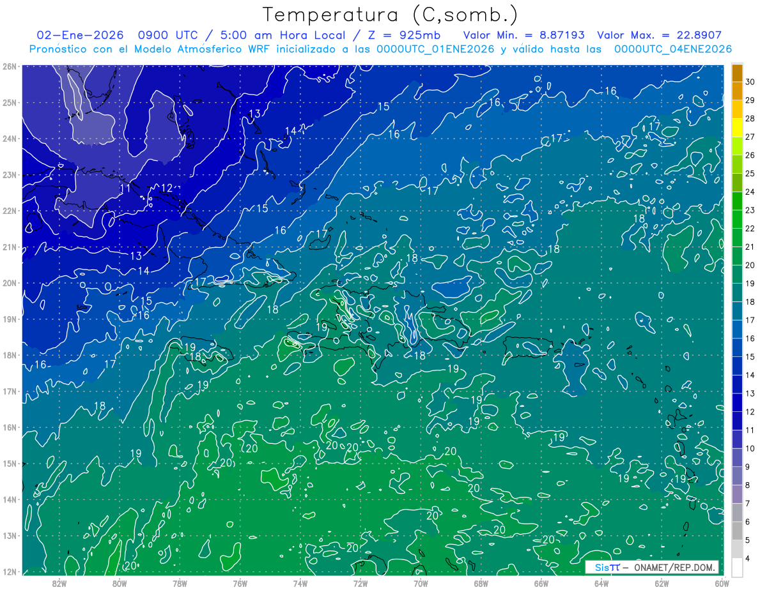Click the 66W longitude axis label
The height and width of the screenshot is (592, 767).
[x=541, y=583]
